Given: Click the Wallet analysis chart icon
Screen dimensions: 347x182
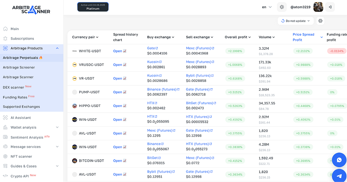Looking at the screenshot, I should coord(5,128).
